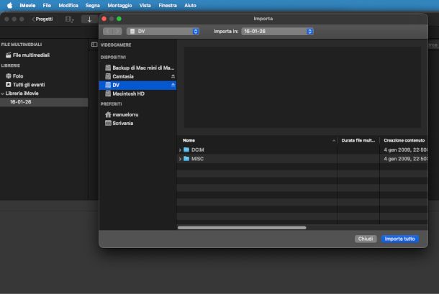Click the media browser layout icon in toolbar

tap(69, 19)
